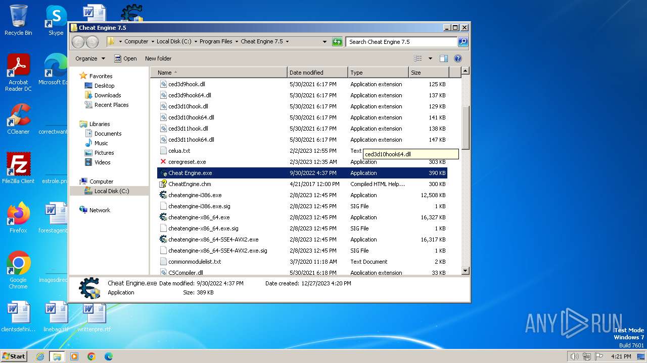Select the ceregreset.exe file
Image resolution: width=647 pixels, height=363 pixels.
[x=302, y=162]
